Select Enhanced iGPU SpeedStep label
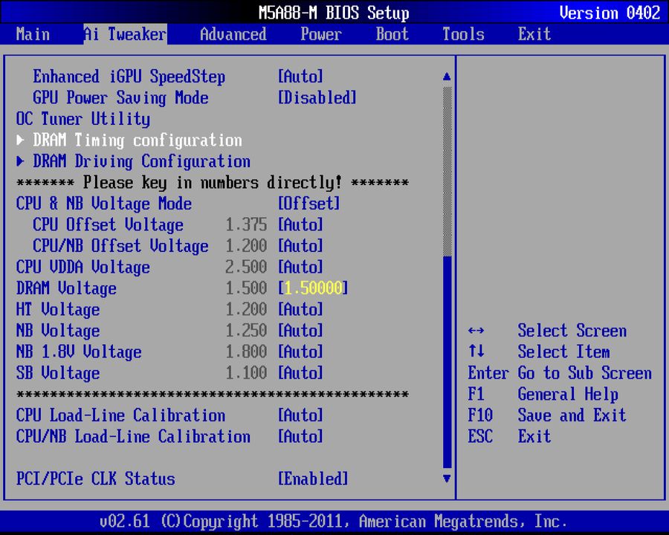 (x=129, y=77)
